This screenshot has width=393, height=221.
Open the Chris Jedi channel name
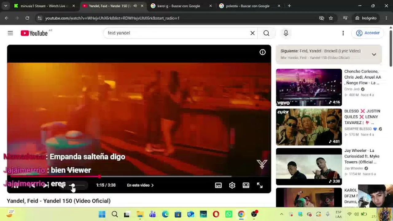point(352,89)
